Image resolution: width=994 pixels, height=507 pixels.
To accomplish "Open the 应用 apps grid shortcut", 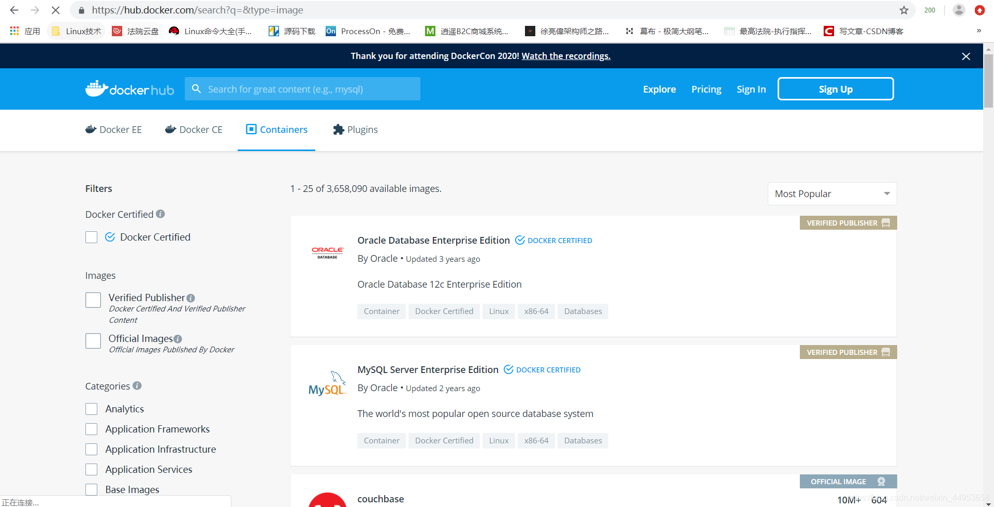I will pos(25,31).
